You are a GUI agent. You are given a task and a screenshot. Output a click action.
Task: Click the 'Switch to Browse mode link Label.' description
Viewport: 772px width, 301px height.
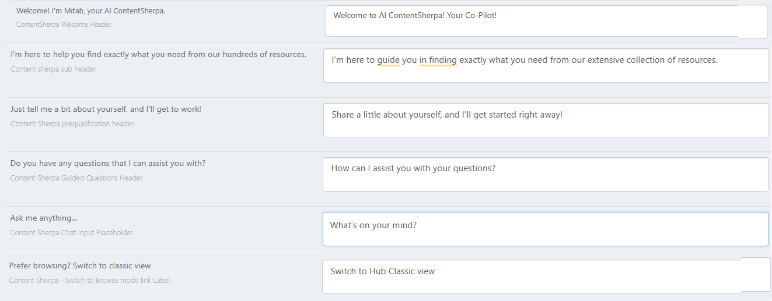point(90,281)
